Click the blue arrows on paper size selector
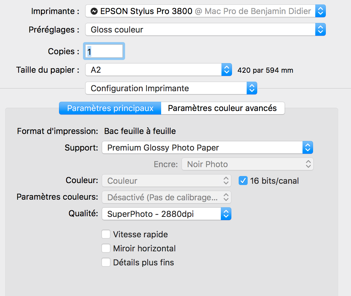351x296 pixels. tap(227, 70)
